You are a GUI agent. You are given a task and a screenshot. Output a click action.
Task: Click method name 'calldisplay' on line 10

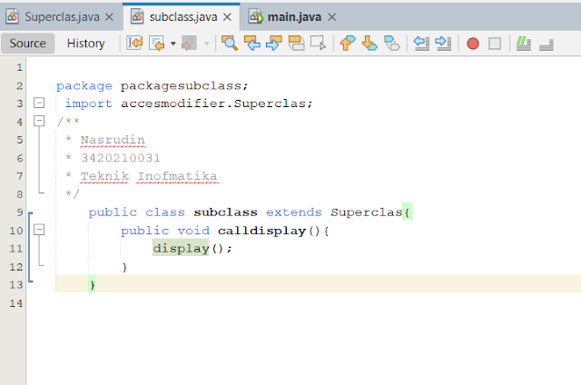(261, 231)
